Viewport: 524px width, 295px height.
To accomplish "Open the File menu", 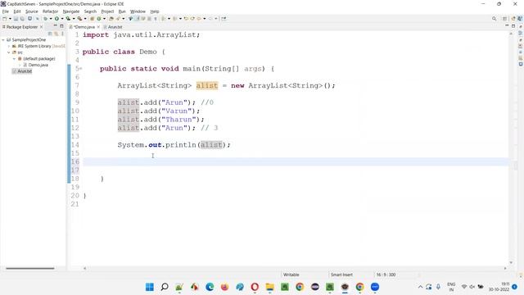I will click(x=6, y=11).
